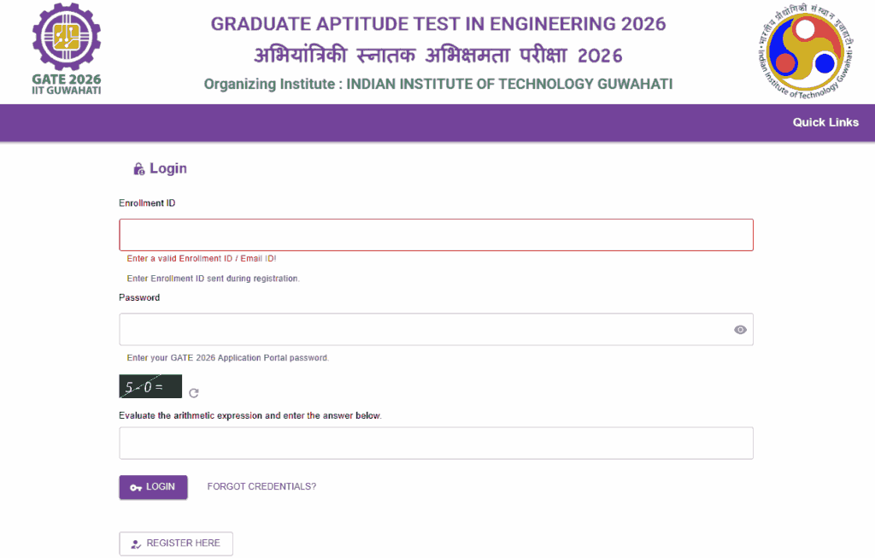The image size is (875, 558).
Task: Open the Quick Links menu
Action: click(x=825, y=122)
